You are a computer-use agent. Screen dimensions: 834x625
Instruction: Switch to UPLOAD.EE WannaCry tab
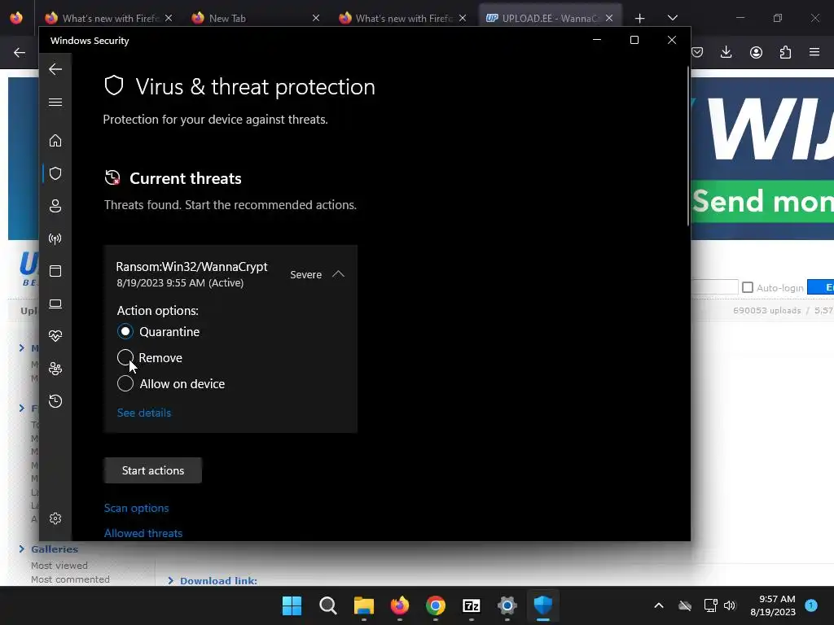551,18
